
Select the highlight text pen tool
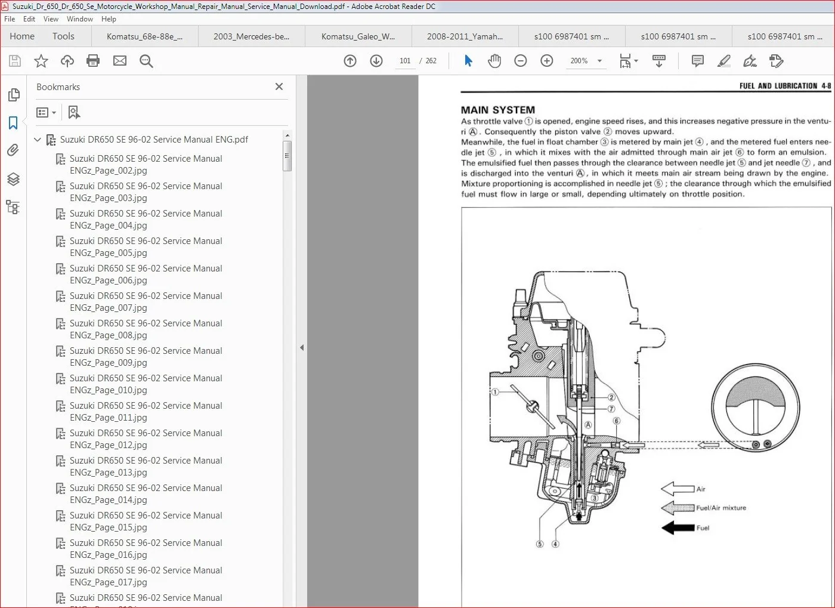(x=724, y=61)
